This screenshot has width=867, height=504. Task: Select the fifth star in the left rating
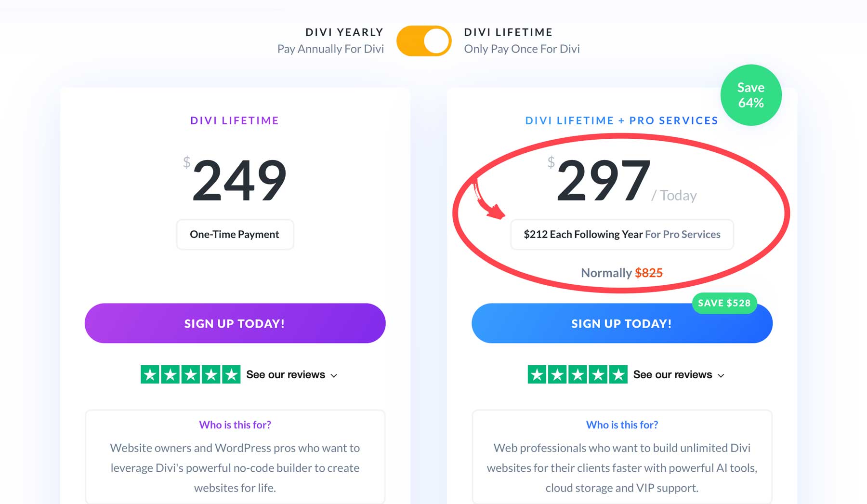click(231, 374)
